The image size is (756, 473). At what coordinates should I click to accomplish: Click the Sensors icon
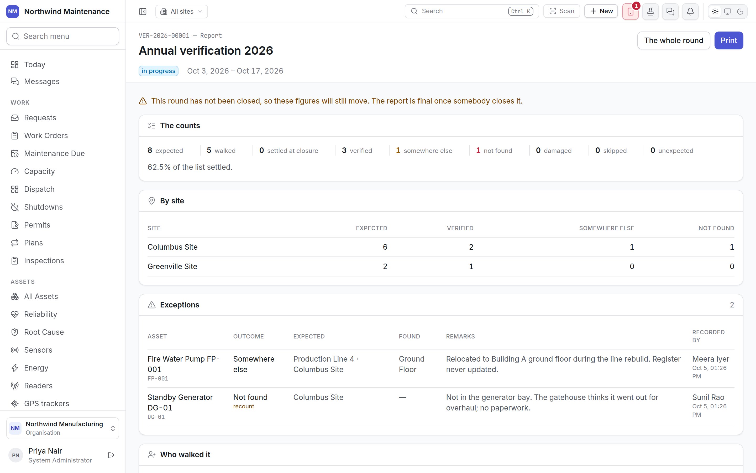(x=15, y=350)
